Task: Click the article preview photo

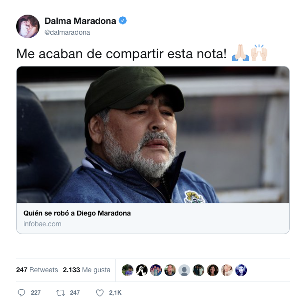Action: click(153, 135)
